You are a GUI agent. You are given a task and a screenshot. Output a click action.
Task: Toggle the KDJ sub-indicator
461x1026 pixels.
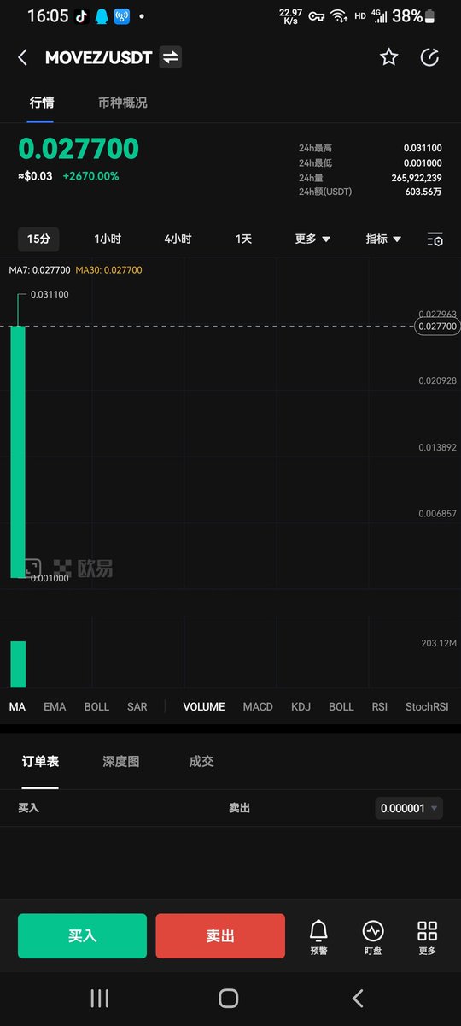click(301, 707)
